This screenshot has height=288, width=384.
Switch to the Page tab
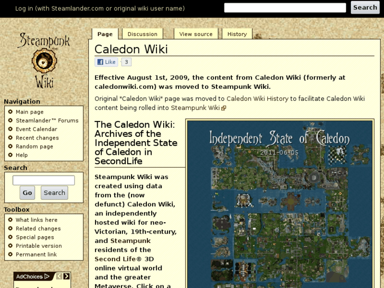pyautogui.click(x=105, y=34)
